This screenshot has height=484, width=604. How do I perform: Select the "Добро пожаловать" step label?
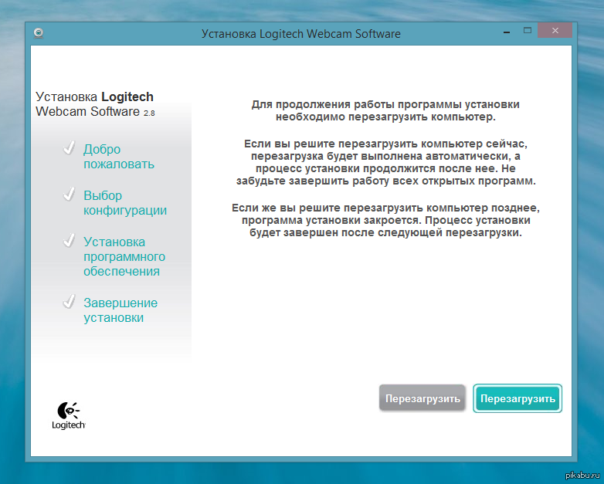pyautogui.click(x=118, y=157)
